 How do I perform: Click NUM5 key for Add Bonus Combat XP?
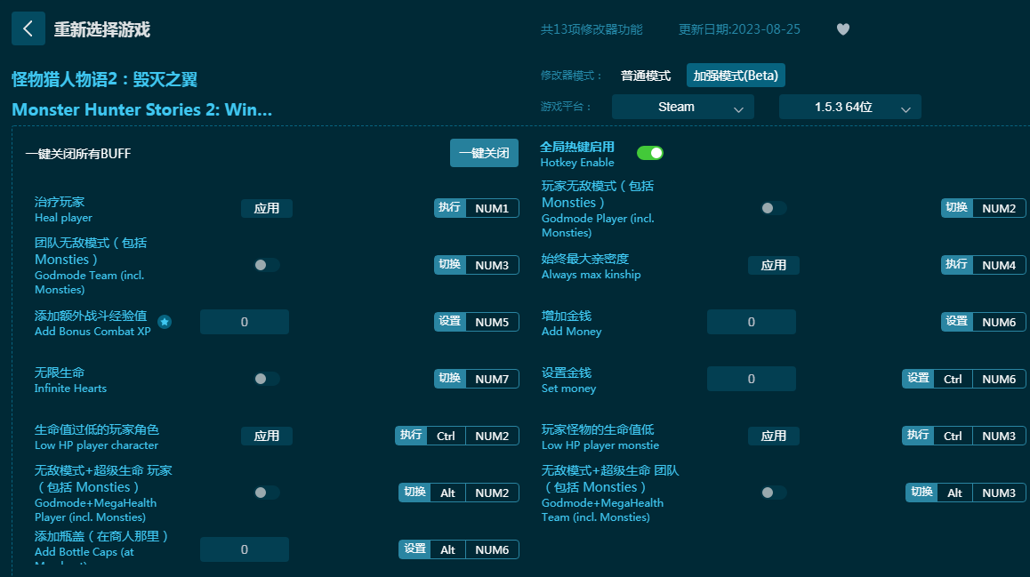pos(492,322)
